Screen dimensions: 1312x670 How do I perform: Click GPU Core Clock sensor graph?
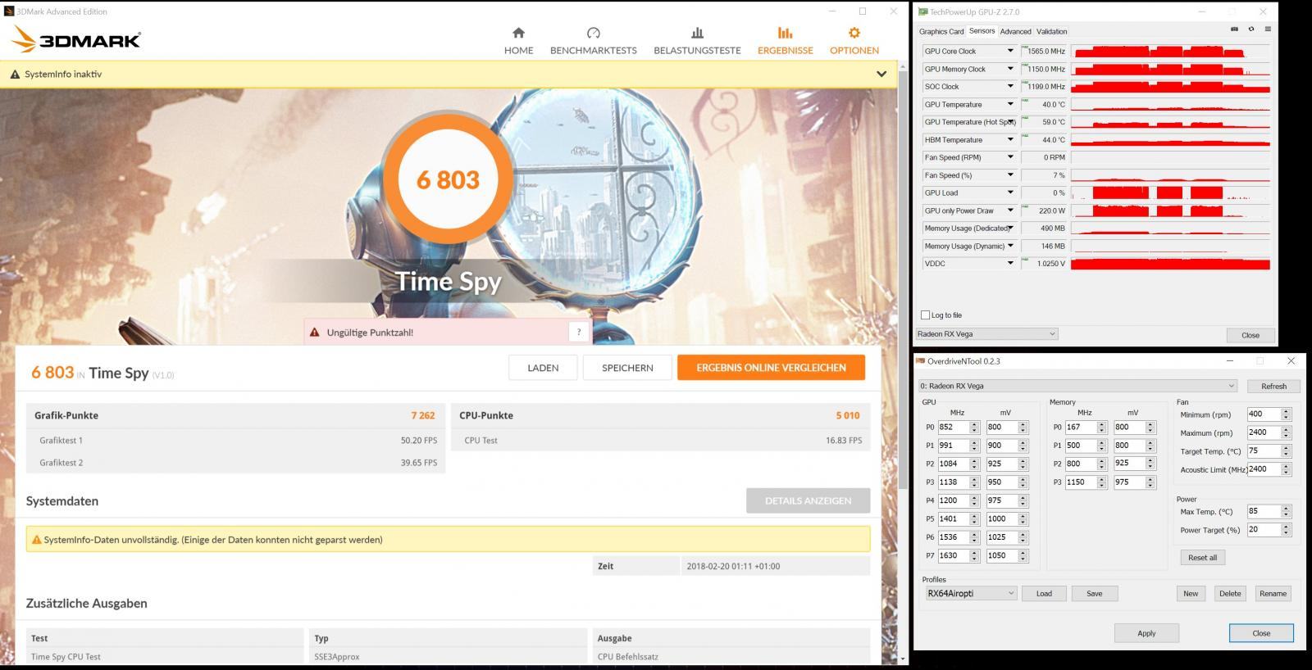point(1171,51)
